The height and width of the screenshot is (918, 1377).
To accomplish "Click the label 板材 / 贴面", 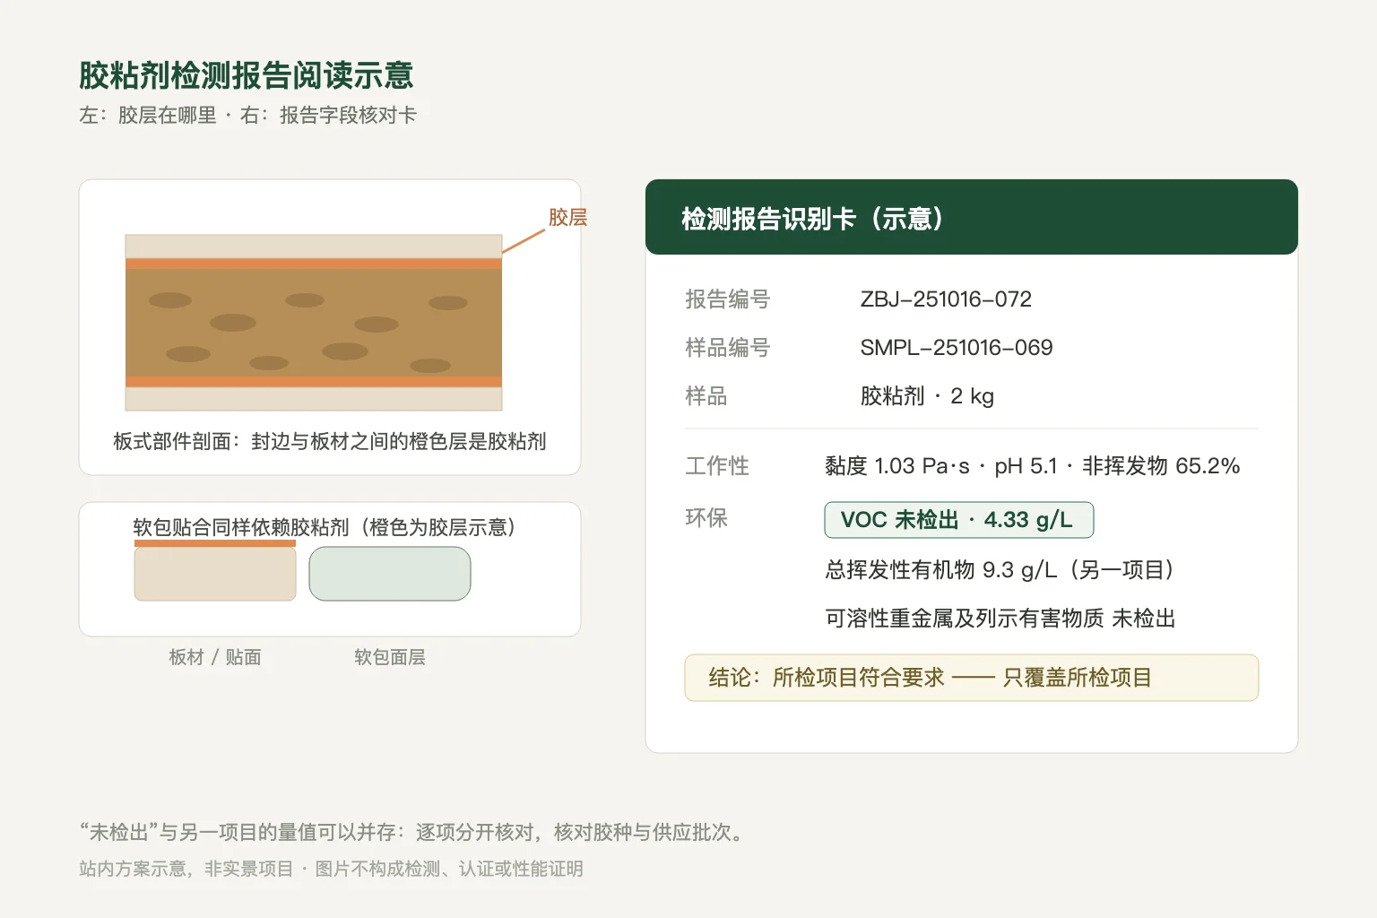I will tap(215, 657).
